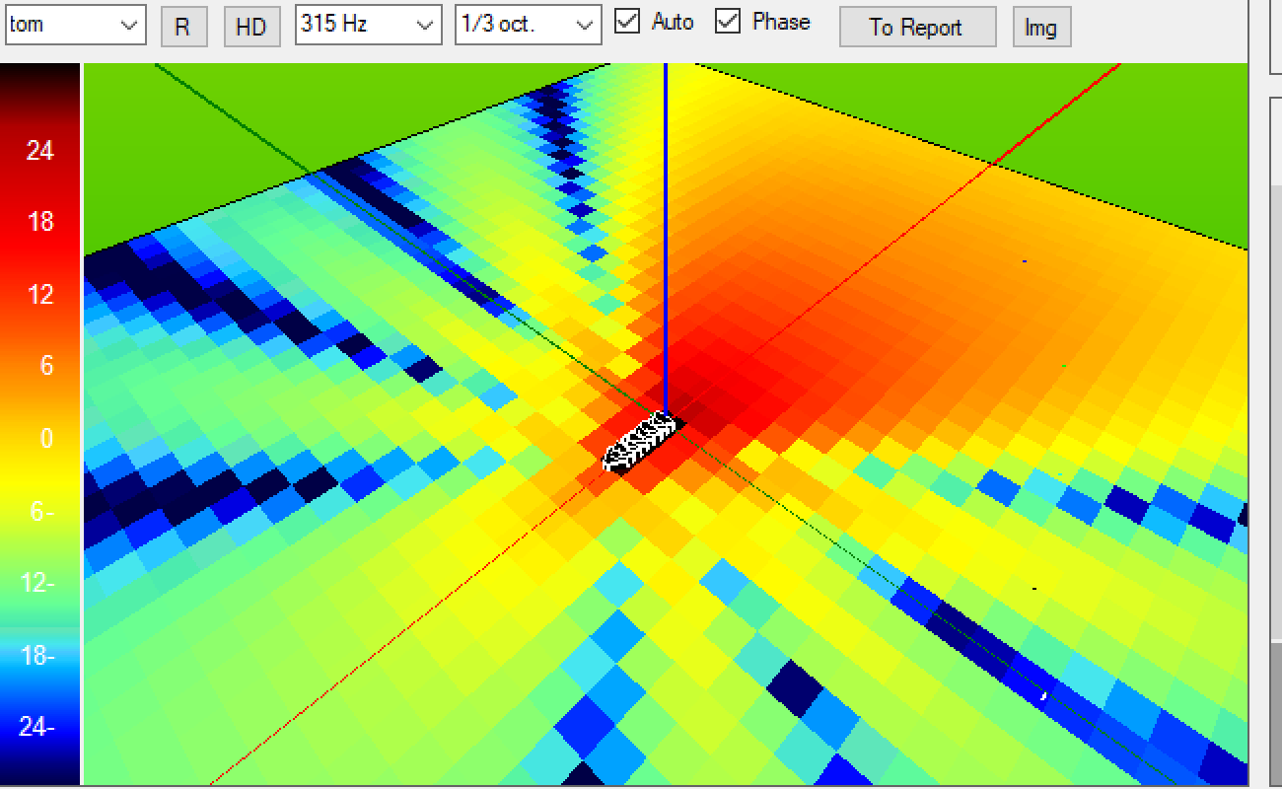Disable the Auto checkbox
The width and height of the screenshot is (1282, 789).
[x=627, y=22]
